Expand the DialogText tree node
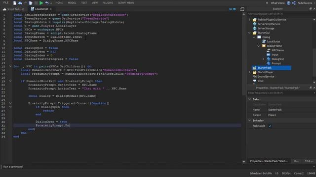The width and height of the screenshot is (316, 177). point(263,59)
